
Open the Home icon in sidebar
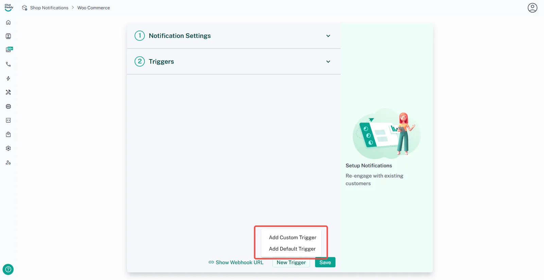8,22
